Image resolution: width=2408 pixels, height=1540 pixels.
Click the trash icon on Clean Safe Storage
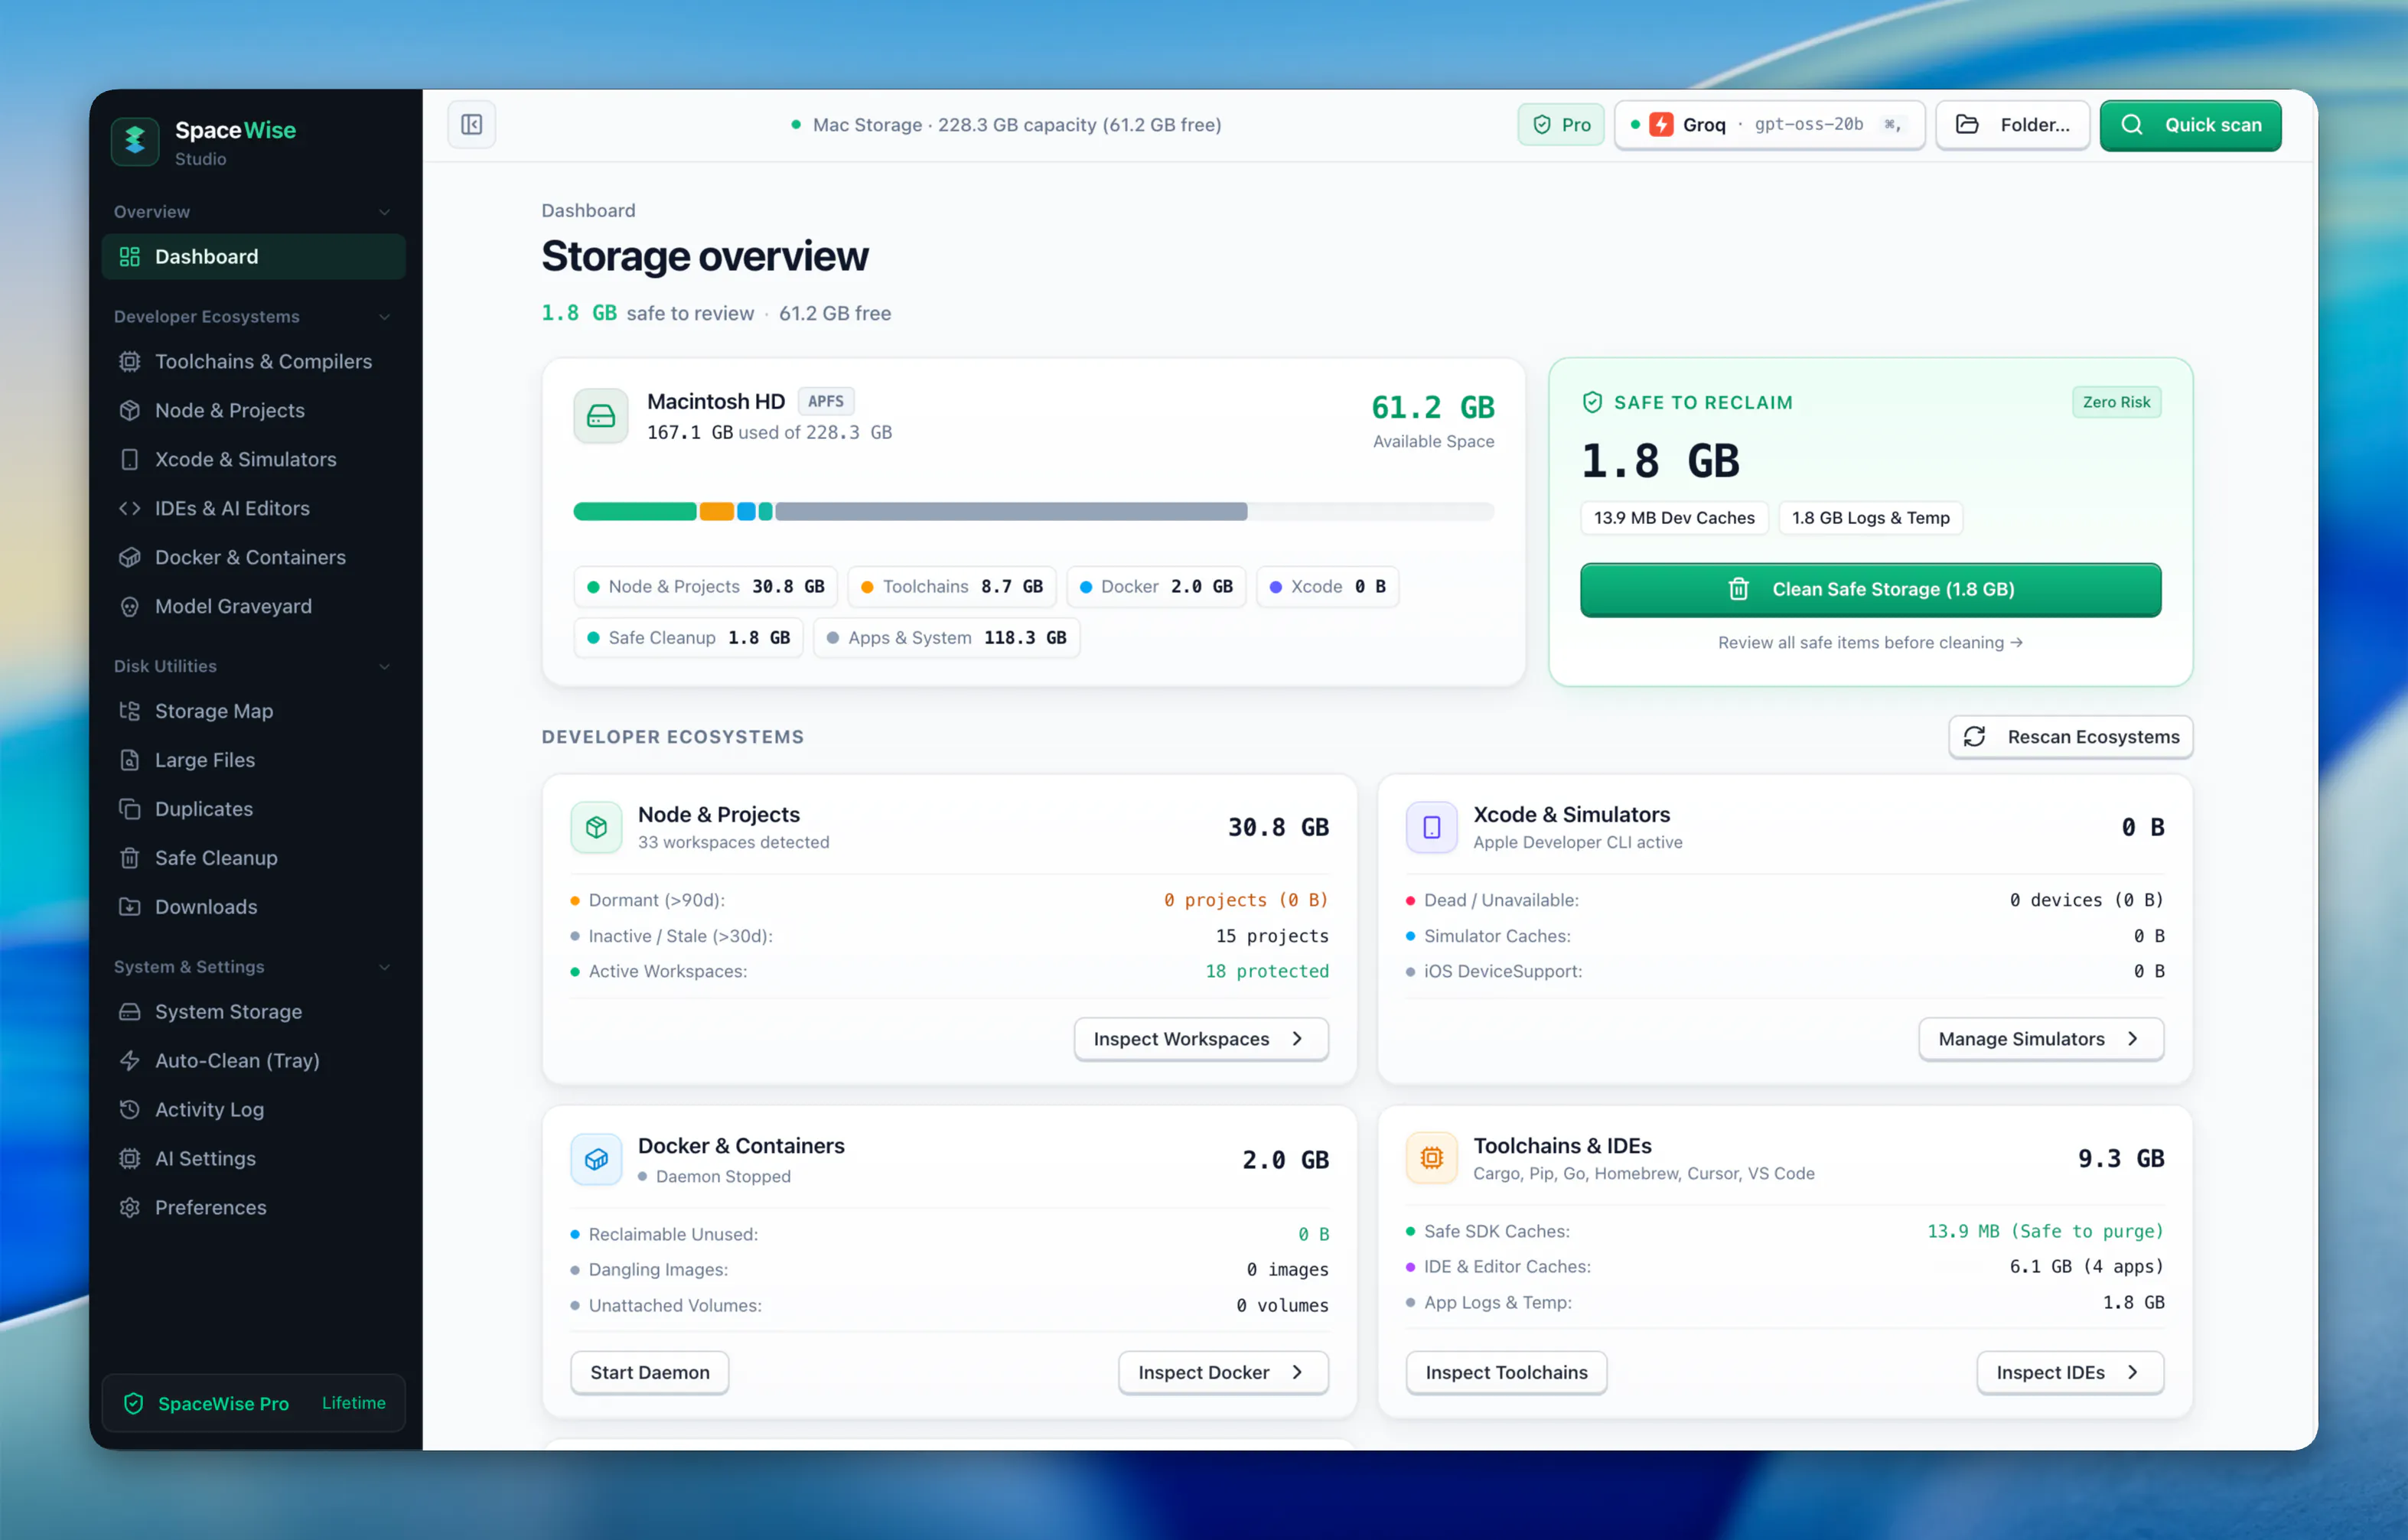pos(1738,589)
